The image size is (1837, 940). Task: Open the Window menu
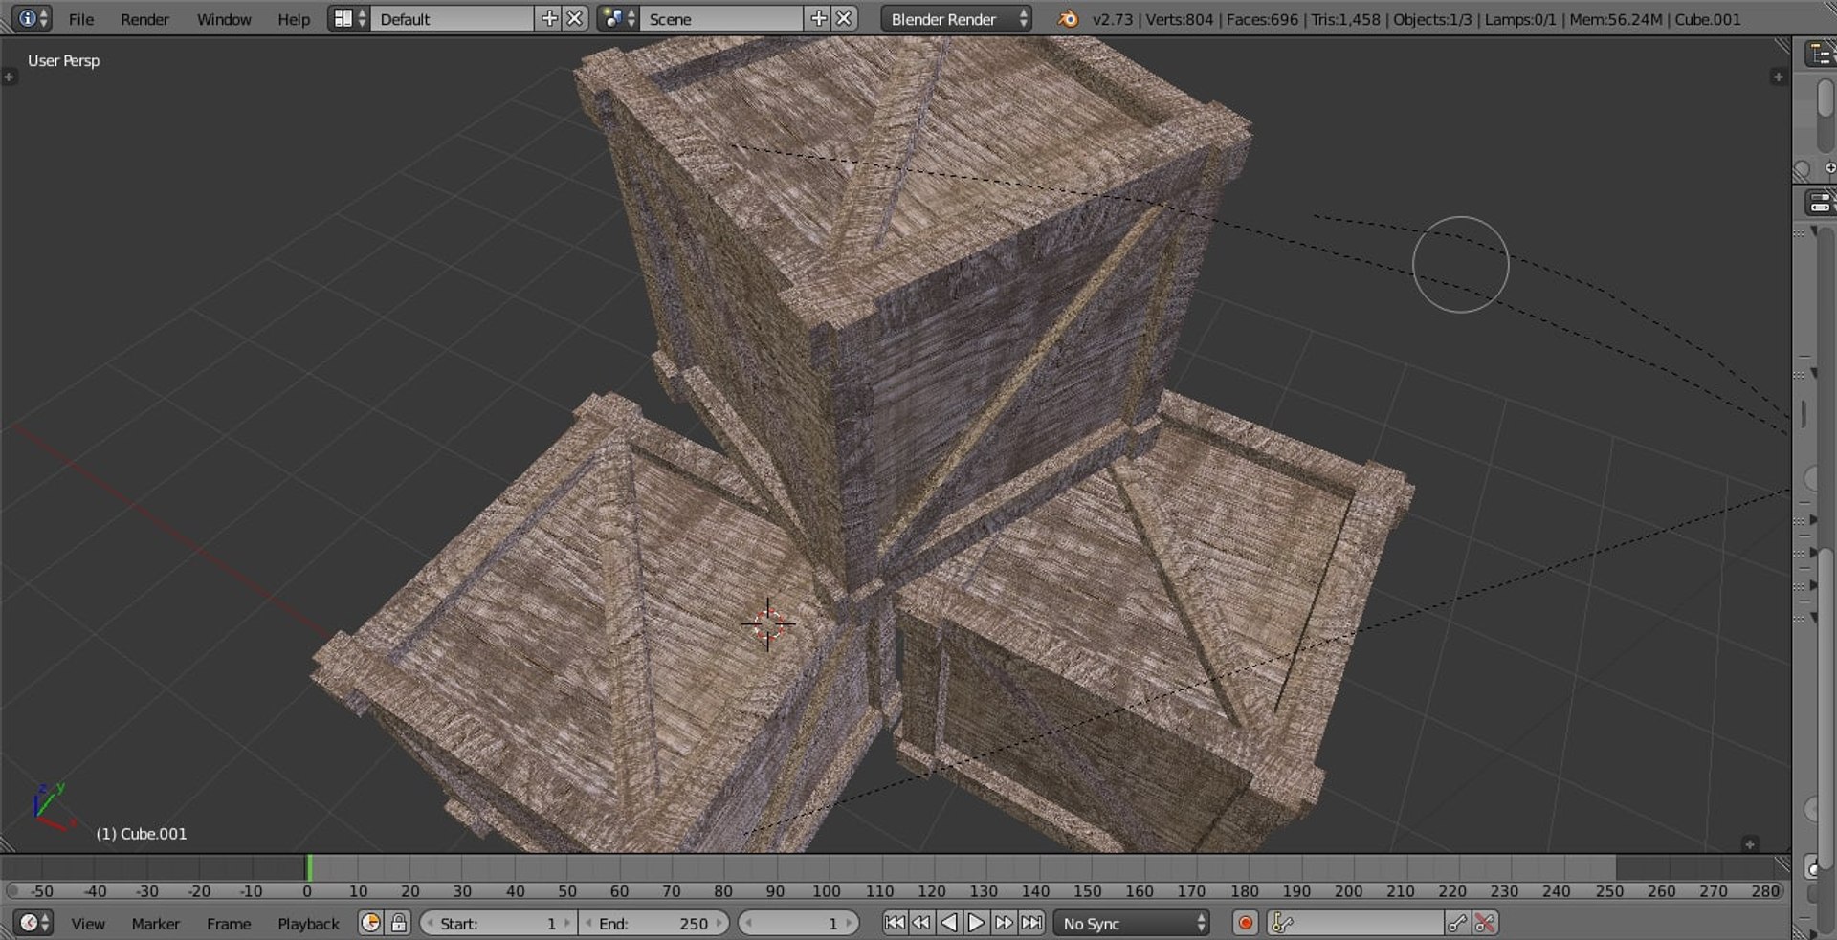tap(224, 19)
